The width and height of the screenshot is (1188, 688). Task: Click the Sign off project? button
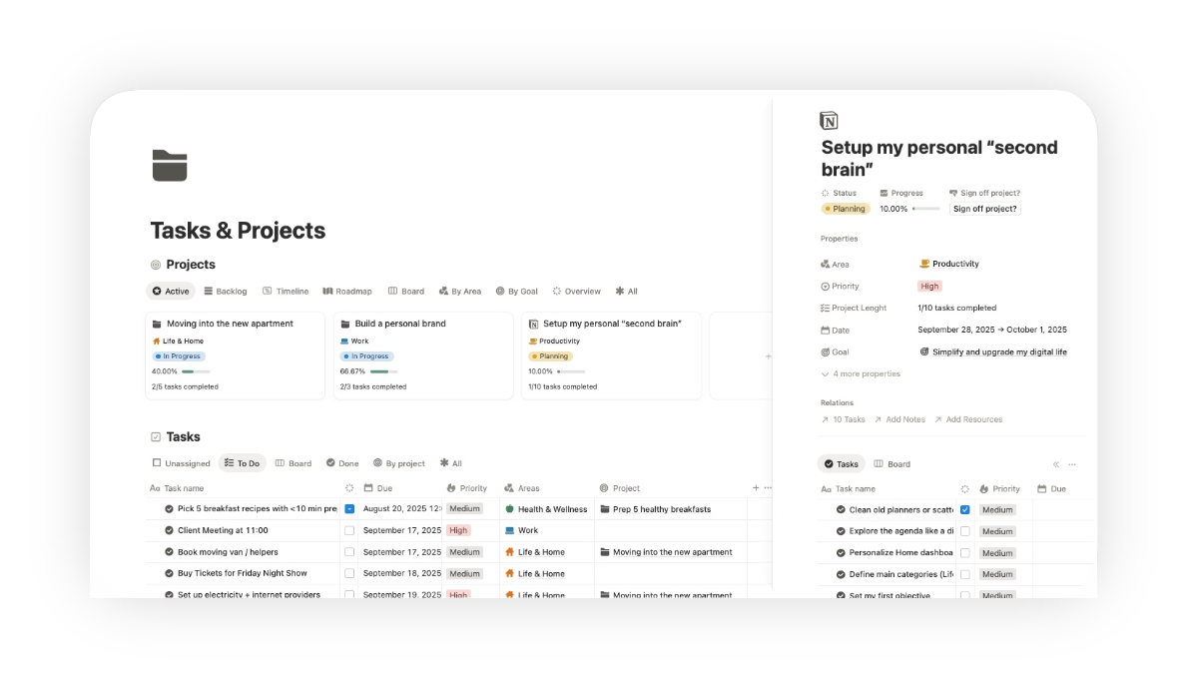click(984, 208)
